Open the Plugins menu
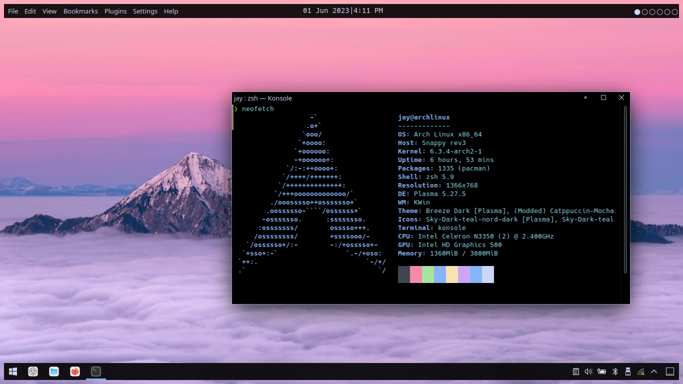 click(115, 11)
